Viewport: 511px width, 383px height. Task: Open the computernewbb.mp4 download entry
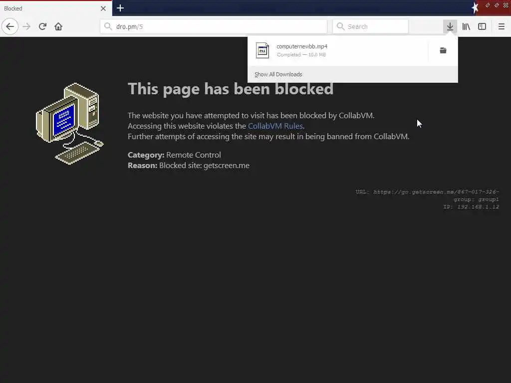click(x=338, y=50)
